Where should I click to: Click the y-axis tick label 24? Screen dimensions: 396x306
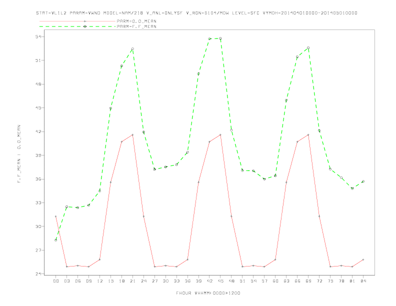(x=38, y=274)
